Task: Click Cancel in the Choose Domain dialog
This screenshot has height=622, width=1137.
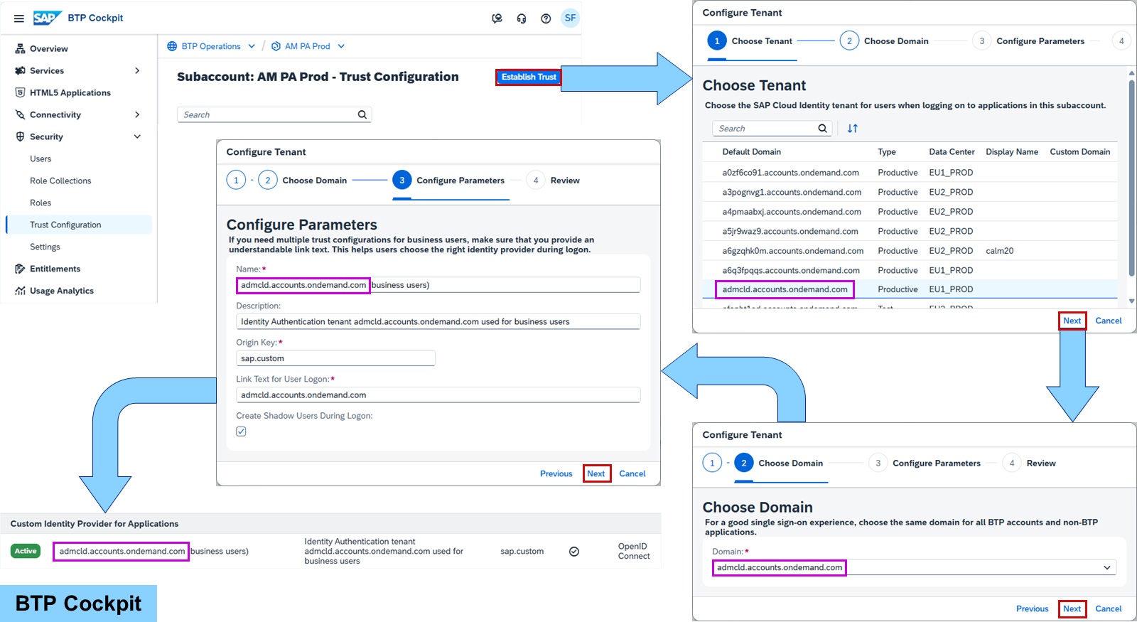Action: 1108,608
